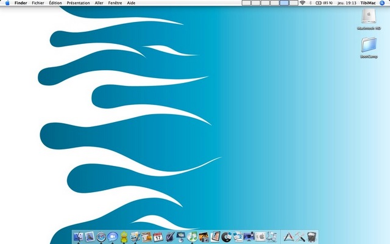This screenshot has height=244, width=390.
Task: Open the Wi-Fi AirPort status menu
Action: coord(302,3)
